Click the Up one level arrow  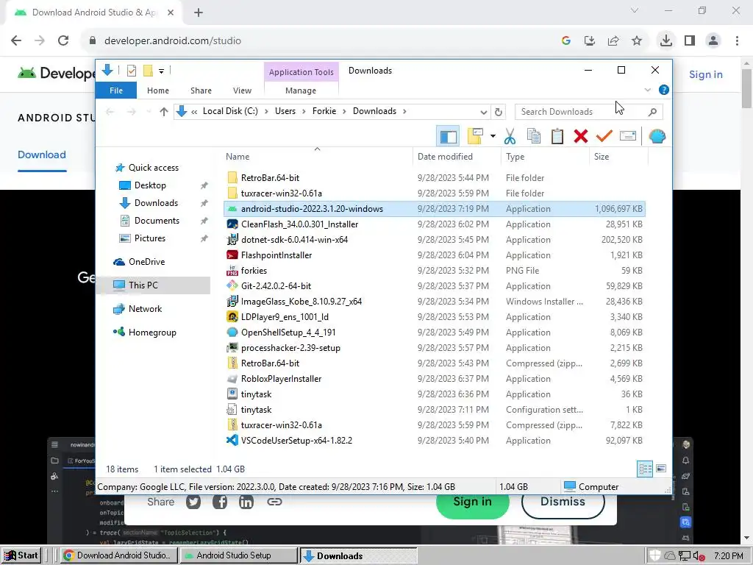(164, 112)
